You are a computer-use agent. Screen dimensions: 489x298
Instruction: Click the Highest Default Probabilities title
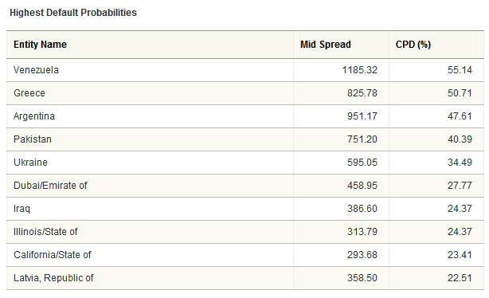coord(73,13)
